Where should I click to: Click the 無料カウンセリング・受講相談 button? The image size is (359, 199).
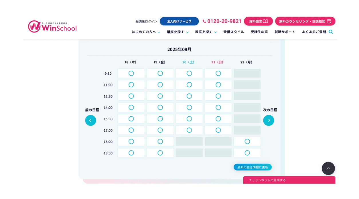click(305, 21)
